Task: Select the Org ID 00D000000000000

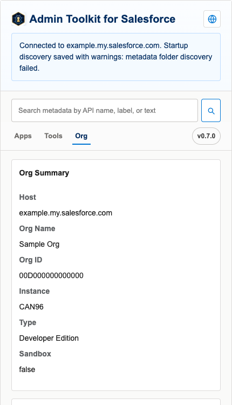Action: pyautogui.click(x=51, y=275)
